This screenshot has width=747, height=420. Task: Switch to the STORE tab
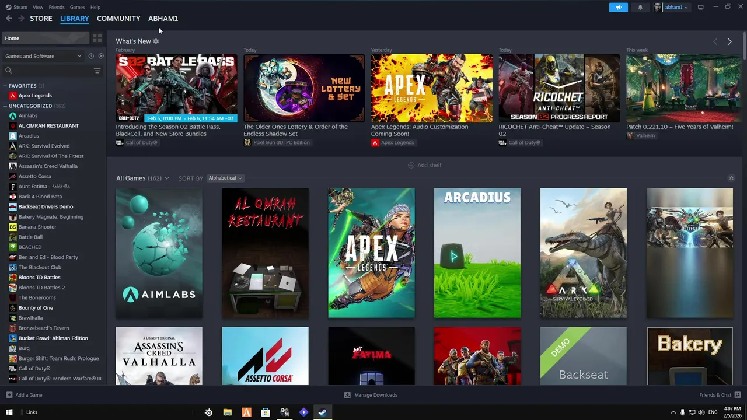click(41, 19)
